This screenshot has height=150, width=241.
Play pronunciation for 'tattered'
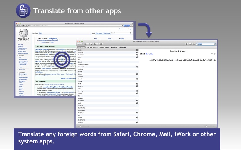tap(137, 67)
